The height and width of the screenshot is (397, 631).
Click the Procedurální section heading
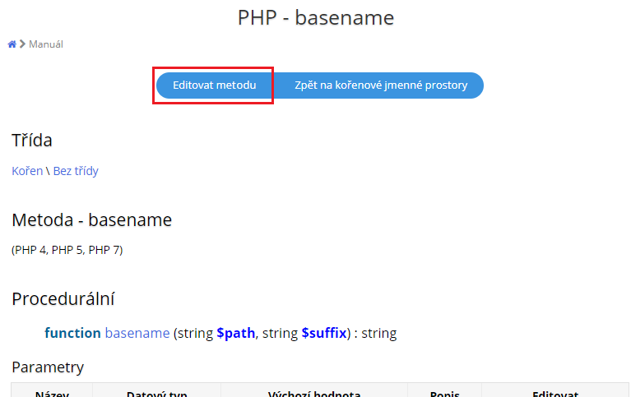[x=63, y=298]
